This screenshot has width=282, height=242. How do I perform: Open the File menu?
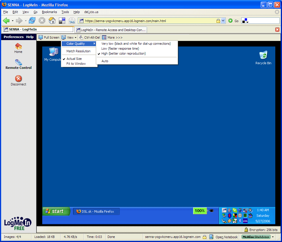pyautogui.click(x=6, y=12)
